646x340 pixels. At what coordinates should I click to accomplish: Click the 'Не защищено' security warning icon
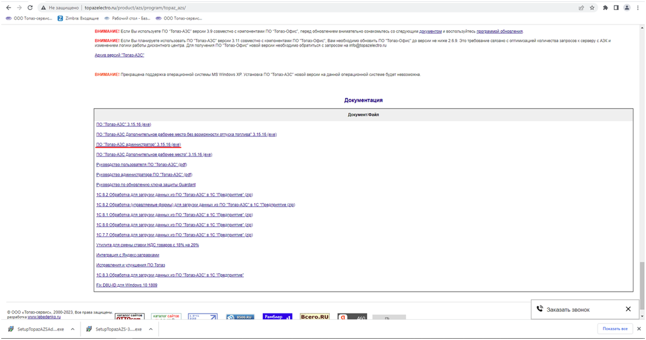click(x=43, y=8)
